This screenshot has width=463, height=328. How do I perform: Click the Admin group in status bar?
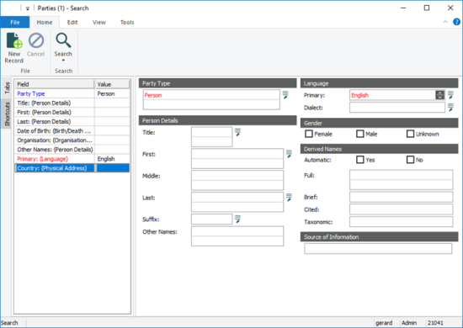(409, 323)
